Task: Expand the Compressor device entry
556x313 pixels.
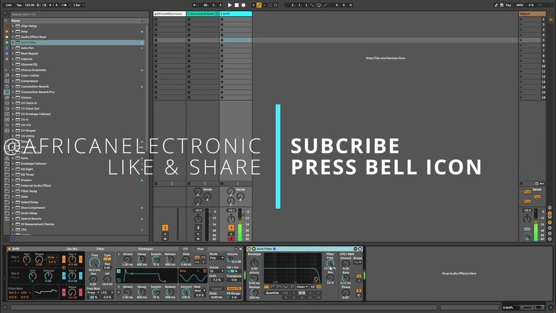Action: click(13, 81)
